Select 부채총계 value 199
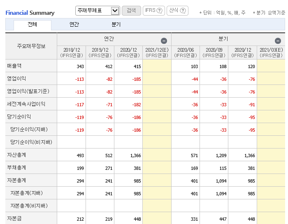 coord(80,168)
